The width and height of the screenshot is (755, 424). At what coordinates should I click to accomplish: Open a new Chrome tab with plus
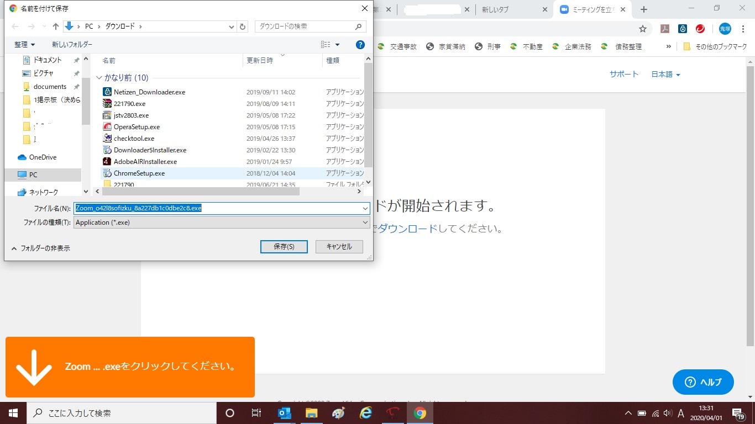[643, 9]
